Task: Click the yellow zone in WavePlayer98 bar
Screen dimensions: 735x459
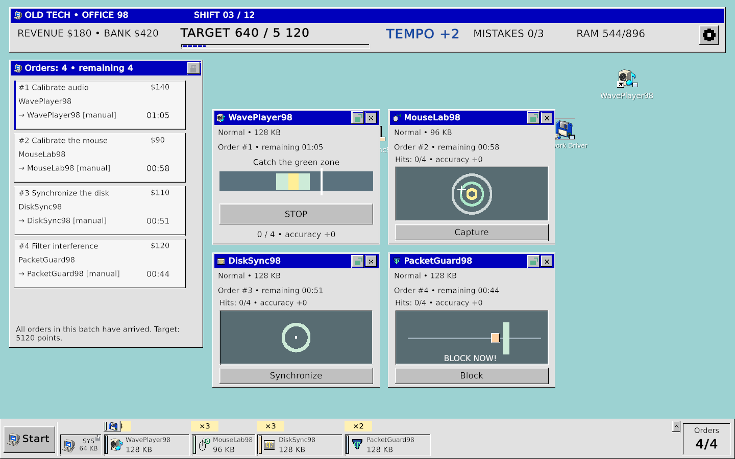Action: [x=293, y=182]
